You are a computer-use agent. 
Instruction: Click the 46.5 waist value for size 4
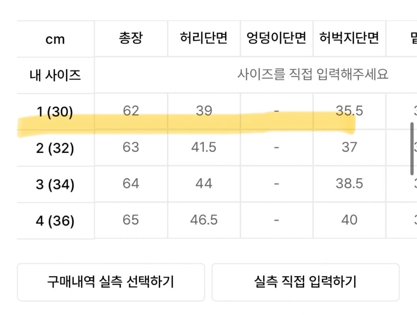coord(203,220)
